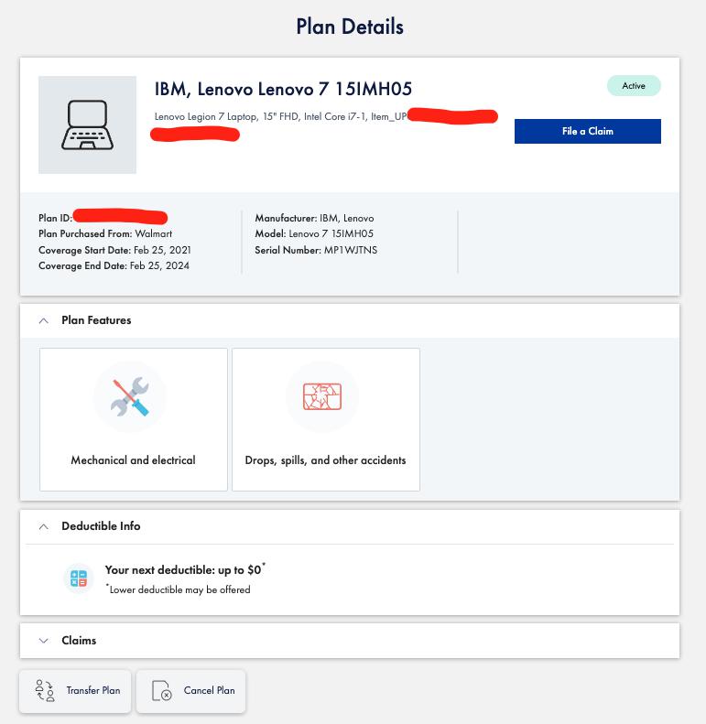Click Coverage End Date: Feb 25, 2024

coord(114,266)
